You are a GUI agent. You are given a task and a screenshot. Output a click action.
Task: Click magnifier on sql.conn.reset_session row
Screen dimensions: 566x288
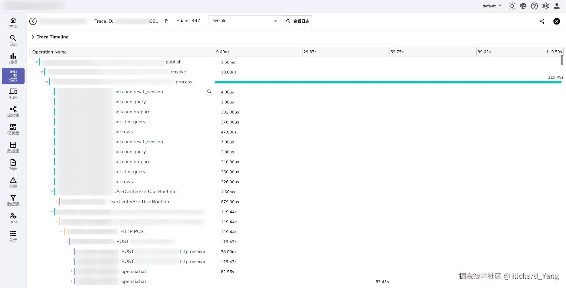pos(209,92)
